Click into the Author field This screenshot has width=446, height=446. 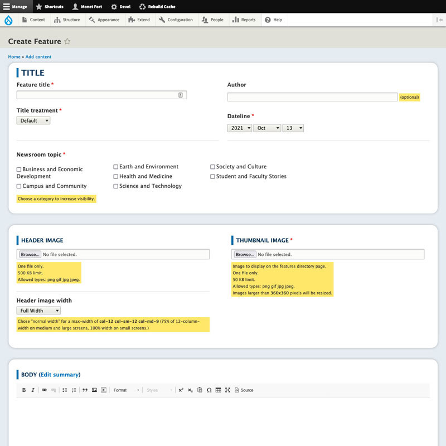[312, 97]
